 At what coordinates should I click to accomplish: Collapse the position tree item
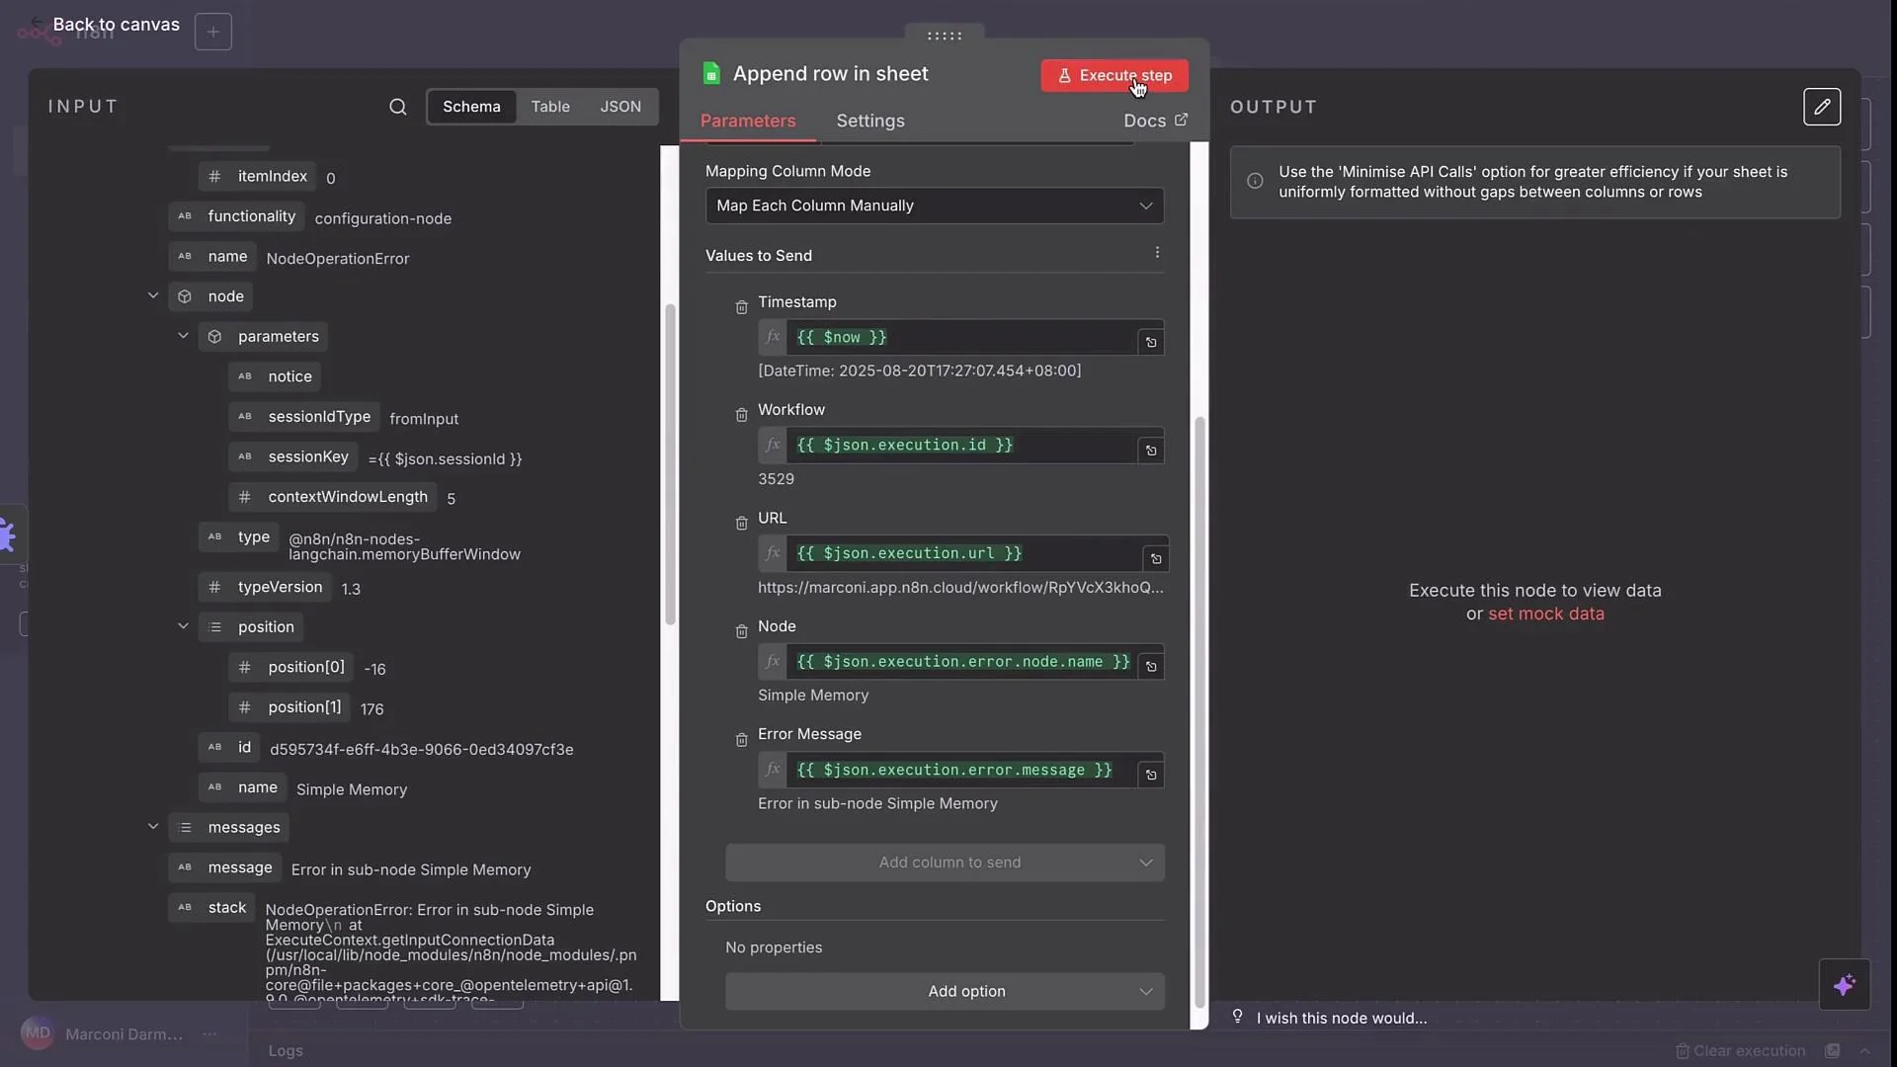coord(183,626)
